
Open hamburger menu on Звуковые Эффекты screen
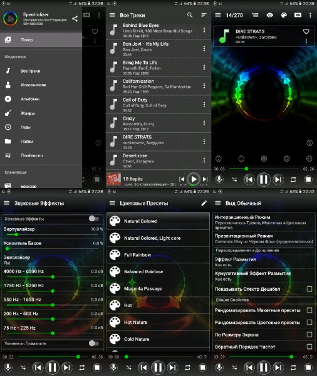[x=6, y=203]
